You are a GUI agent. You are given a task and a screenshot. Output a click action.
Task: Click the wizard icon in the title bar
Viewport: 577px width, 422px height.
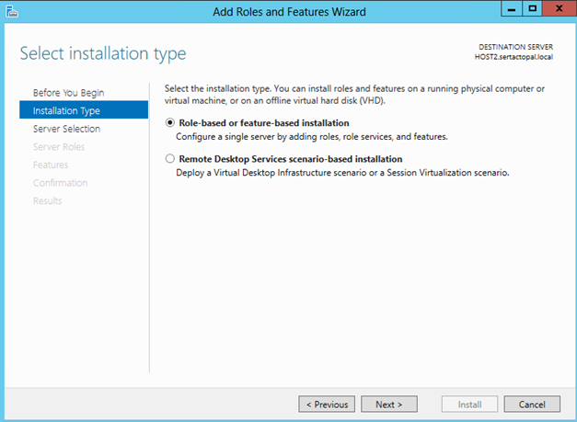point(12,11)
